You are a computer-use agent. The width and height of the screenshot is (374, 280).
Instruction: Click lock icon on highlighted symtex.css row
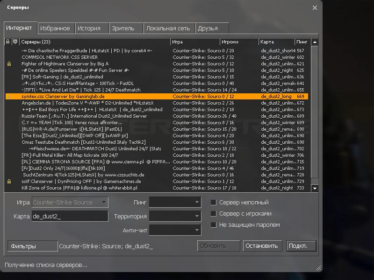(x=8, y=96)
